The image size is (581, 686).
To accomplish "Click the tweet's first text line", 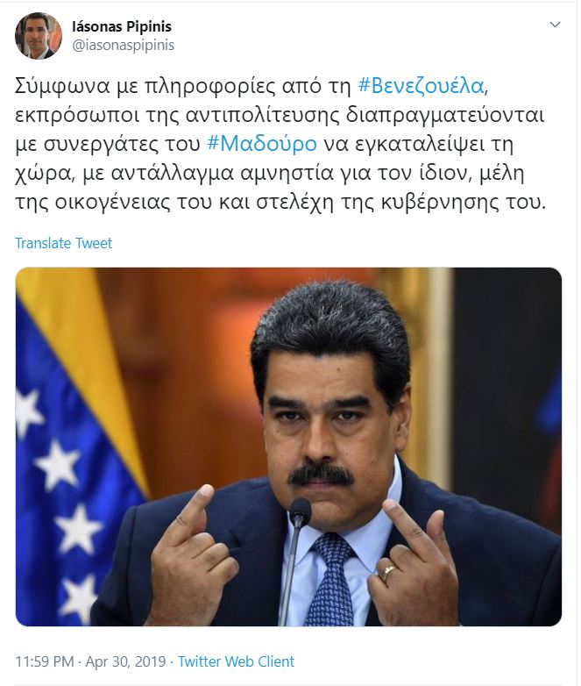I will click(252, 86).
